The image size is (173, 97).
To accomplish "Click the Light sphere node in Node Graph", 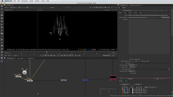I will click(x=25, y=72).
